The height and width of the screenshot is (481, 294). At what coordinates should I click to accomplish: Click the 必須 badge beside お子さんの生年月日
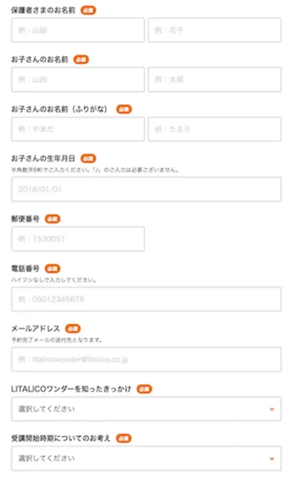[88, 158]
